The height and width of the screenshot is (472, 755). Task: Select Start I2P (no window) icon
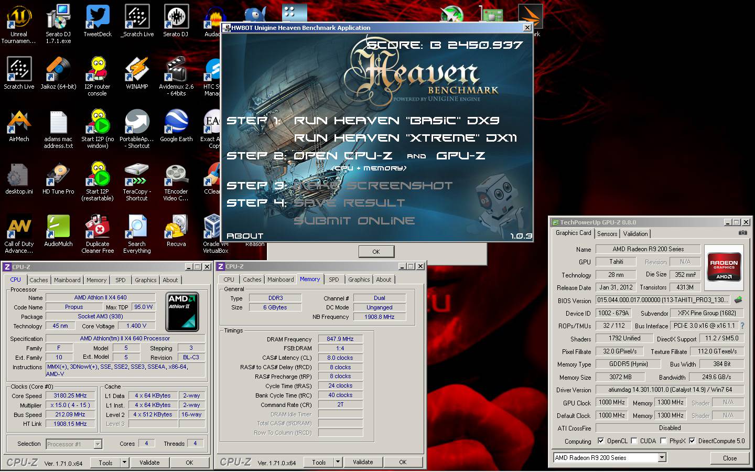click(x=98, y=128)
